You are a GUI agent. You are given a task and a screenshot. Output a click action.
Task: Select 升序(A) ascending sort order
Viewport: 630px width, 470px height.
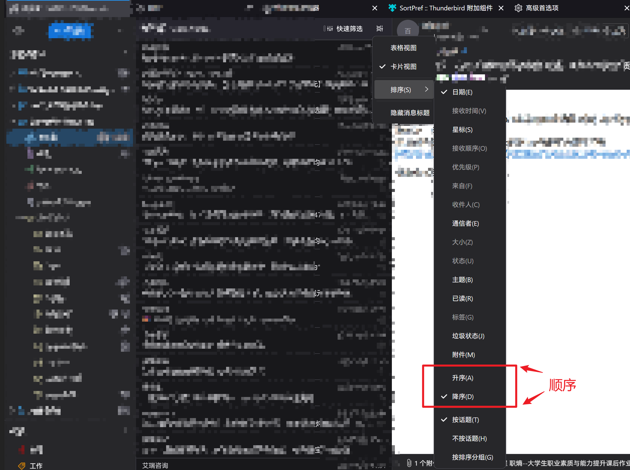(463, 378)
